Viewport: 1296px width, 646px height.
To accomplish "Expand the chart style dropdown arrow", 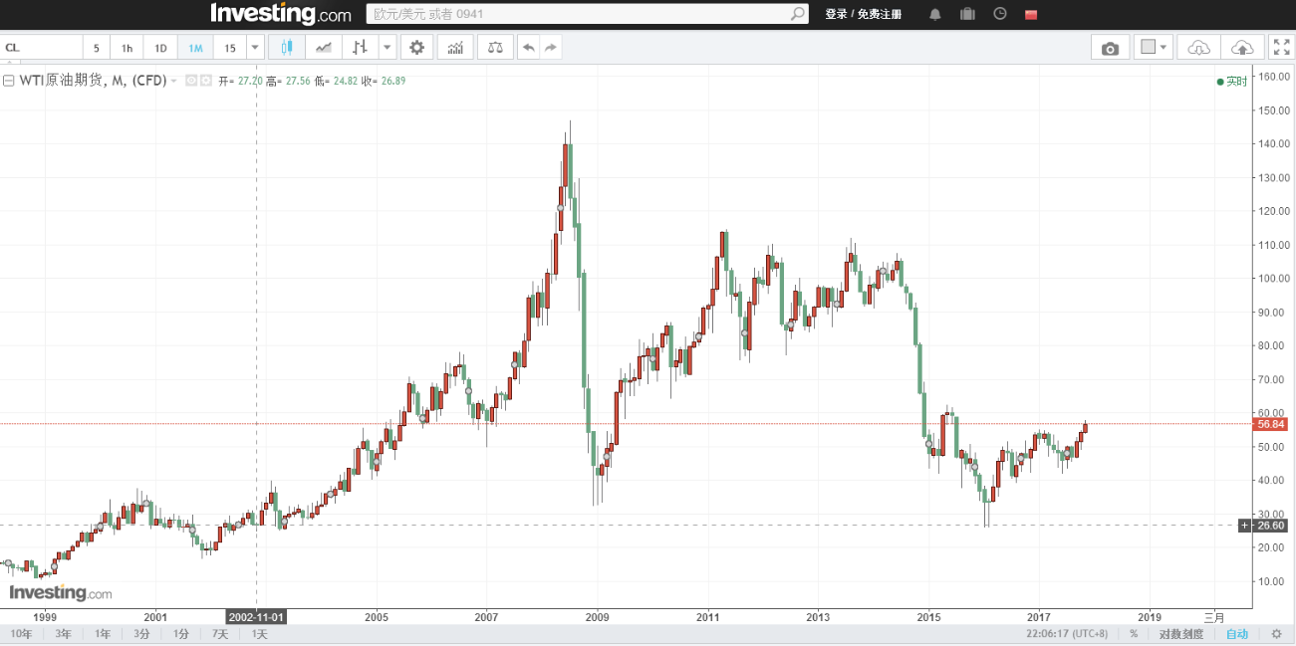I will coord(388,48).
